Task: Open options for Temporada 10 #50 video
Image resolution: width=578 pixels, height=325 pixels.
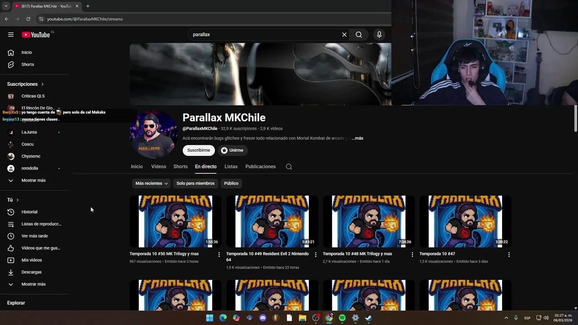Action: coord(219,255)
